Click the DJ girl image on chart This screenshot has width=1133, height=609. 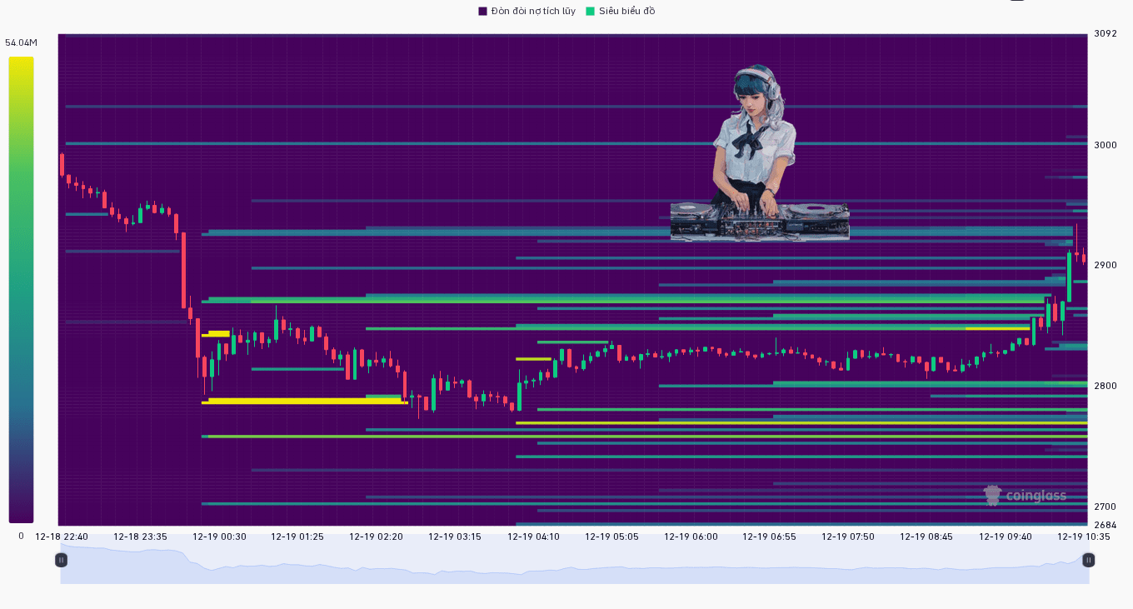pos(760,152)
